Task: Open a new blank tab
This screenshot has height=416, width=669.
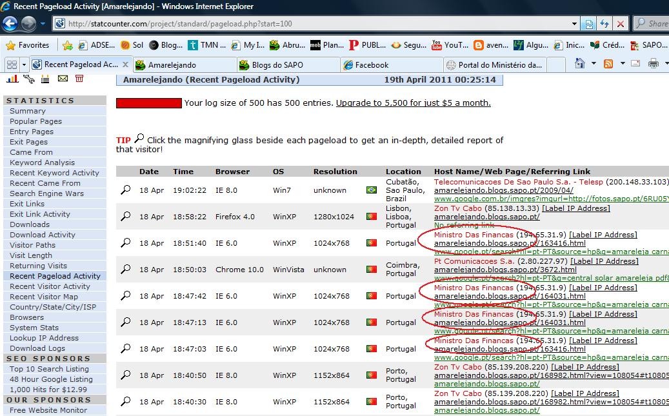Action: coord(556,65)
